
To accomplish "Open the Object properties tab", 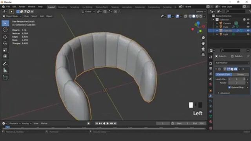I will coord(211,90).
